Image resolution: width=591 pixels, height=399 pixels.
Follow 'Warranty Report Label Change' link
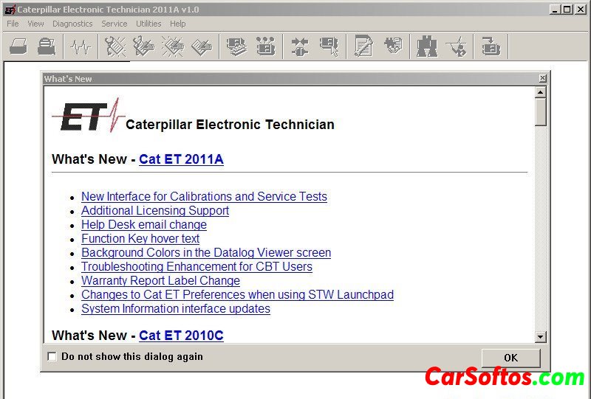click(x=160, y=281)
